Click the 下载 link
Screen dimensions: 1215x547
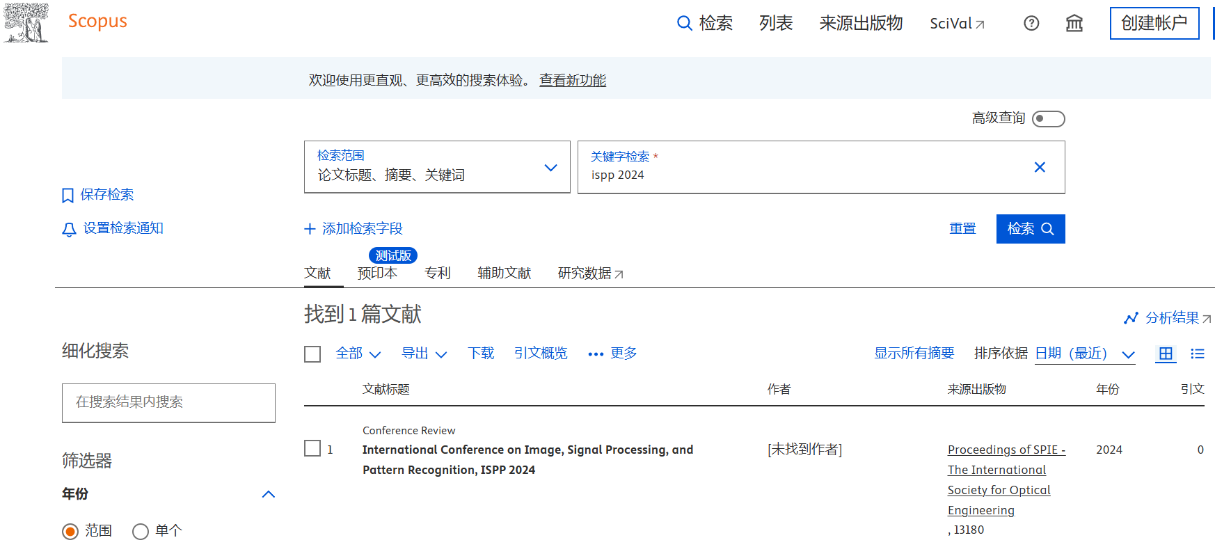481,354
